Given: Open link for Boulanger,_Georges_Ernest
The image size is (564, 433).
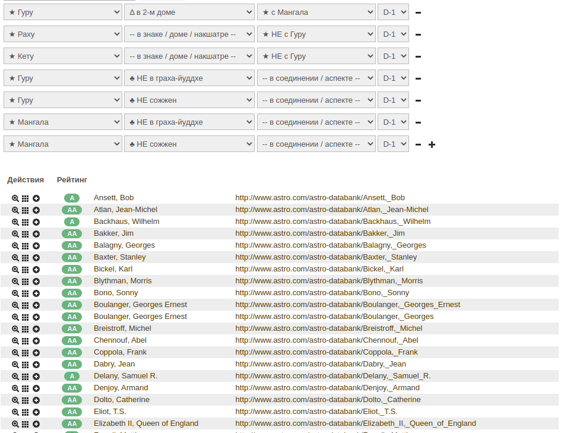Looking at the screenshot, I should pos(347,305).
